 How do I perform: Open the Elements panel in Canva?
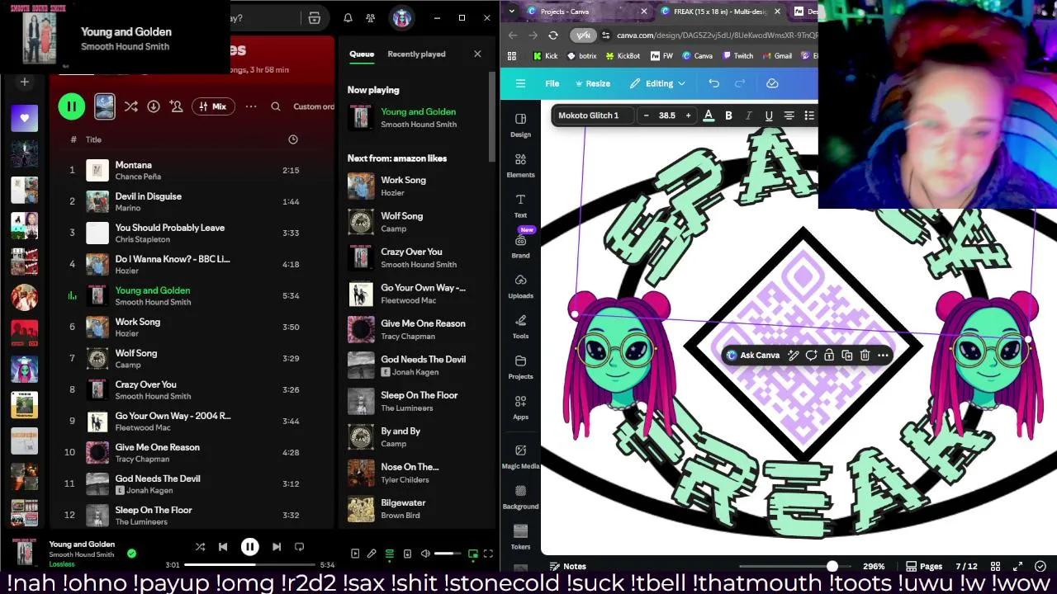point(520,165)
